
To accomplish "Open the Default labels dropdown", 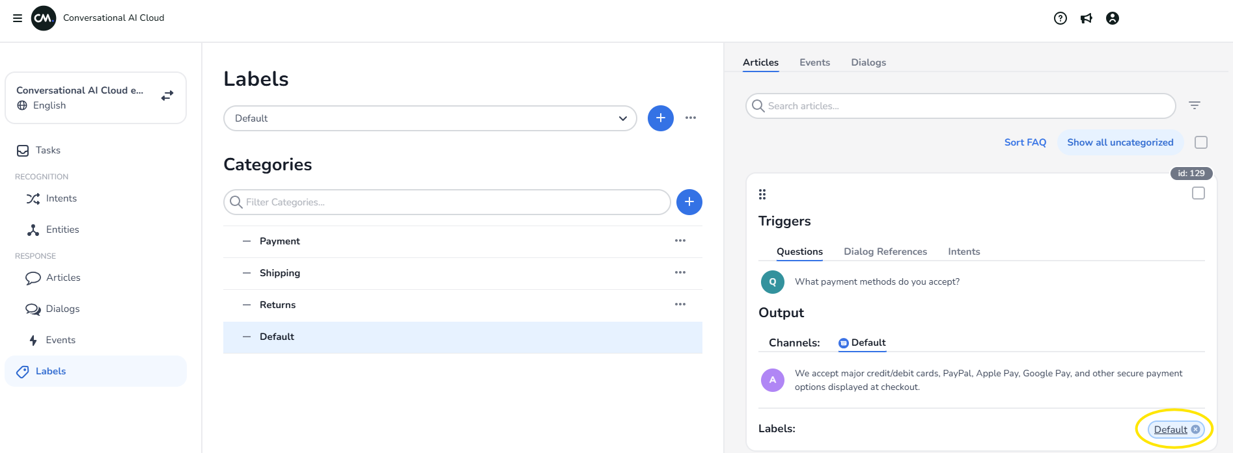I will tap(430, 118).
